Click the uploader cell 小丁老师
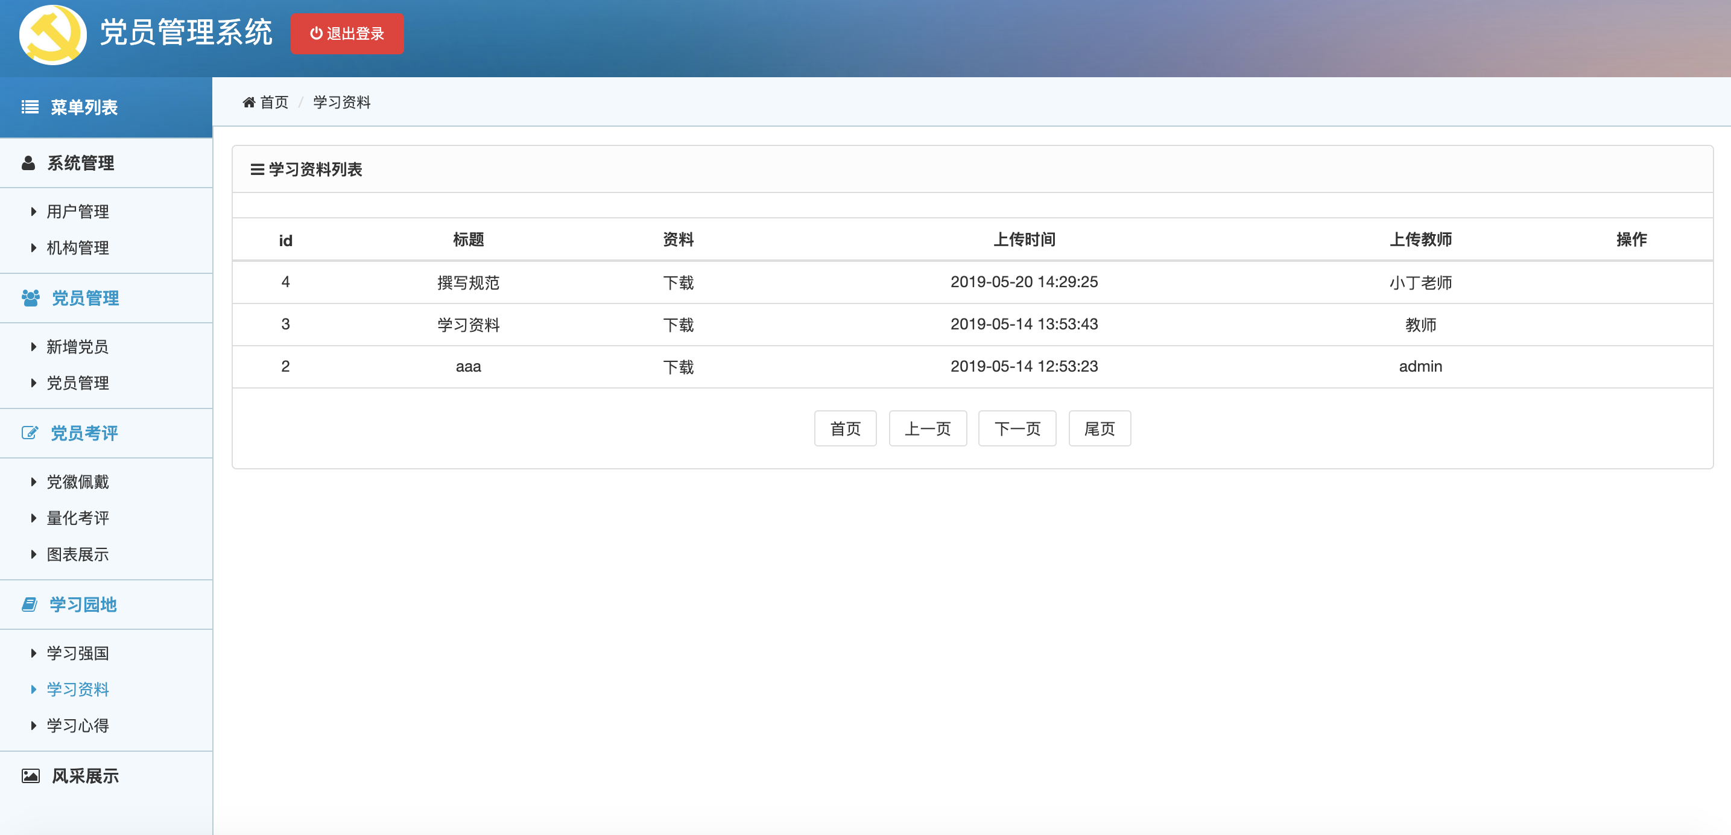Viewport: 1731px width, 835px height. coord(1420,282)
